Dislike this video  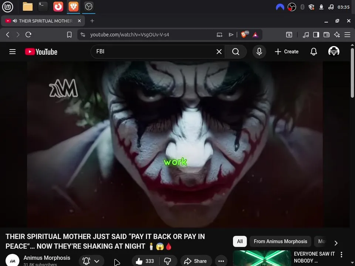(168, 261)
